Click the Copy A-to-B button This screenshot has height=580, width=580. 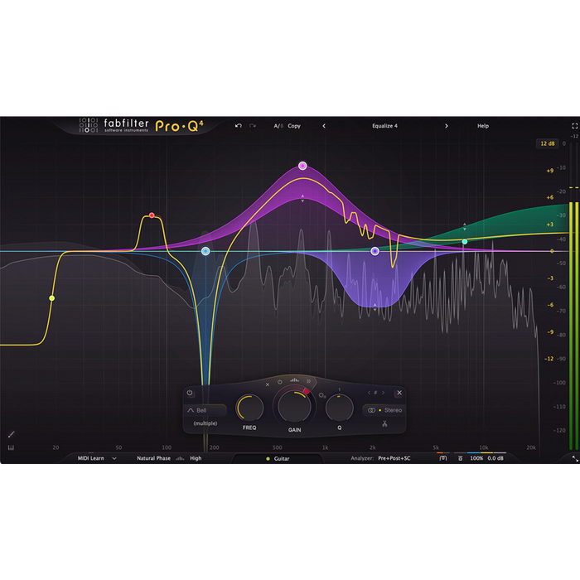[x=294, y=126]
